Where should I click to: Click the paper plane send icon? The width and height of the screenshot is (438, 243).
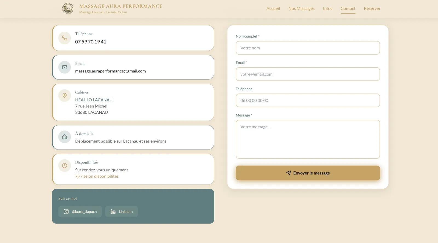(x=289, y=173)
